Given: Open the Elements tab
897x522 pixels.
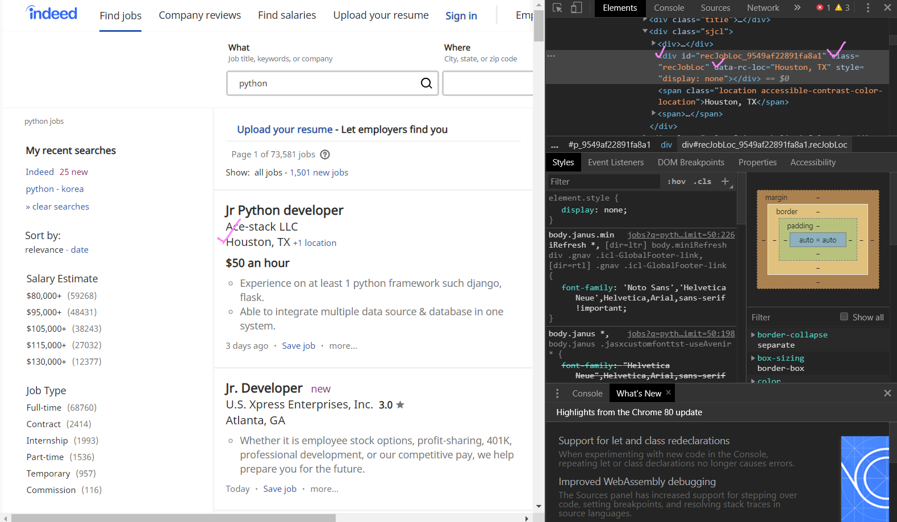Looking at the screenshot, I should tap(620, 8).
